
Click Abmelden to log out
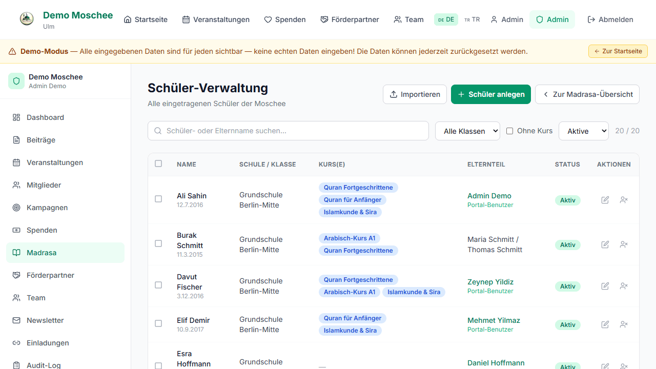click(x=610, y=19)
